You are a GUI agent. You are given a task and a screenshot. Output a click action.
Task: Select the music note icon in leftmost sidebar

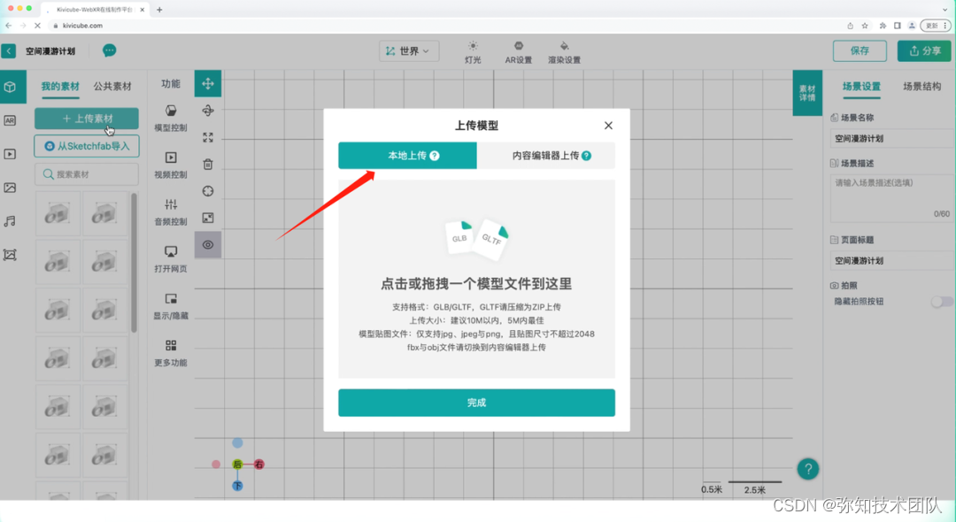coord(12,221)
